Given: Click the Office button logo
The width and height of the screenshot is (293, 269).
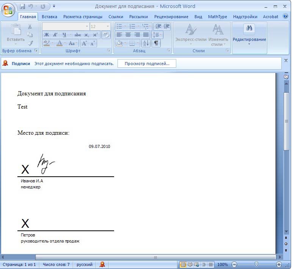Looking at the screenshot, I should pos(8,10).
